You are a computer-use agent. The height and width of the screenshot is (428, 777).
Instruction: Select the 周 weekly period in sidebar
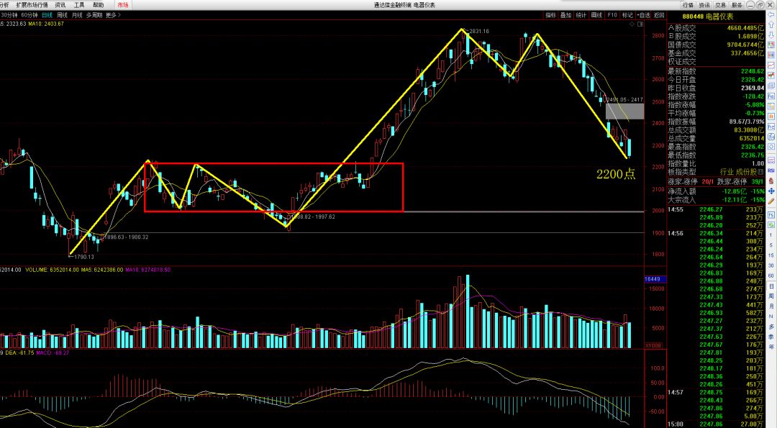(771, 296)
